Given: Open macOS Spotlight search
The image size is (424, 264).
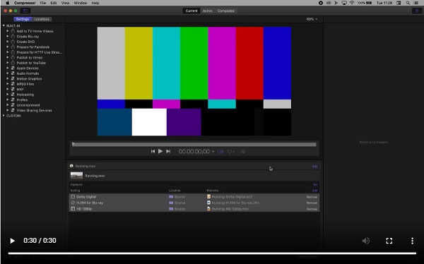Looking at the screenshot, I should pos(408,3).
